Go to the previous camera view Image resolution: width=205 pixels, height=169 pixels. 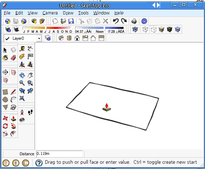click(x=22, y=91)
